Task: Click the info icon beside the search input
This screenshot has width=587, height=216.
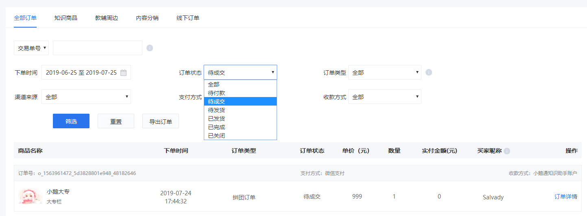Action: (x=150, y=48)
